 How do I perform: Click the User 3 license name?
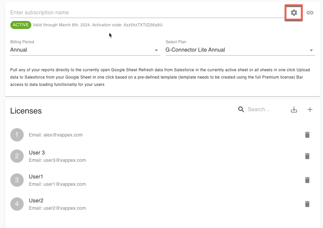[37, 153]
